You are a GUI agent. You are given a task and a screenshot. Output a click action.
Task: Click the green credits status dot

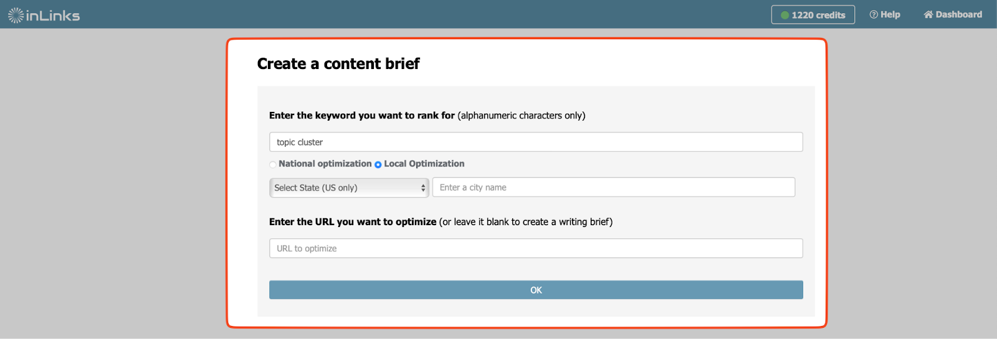(x=785, y=15)
